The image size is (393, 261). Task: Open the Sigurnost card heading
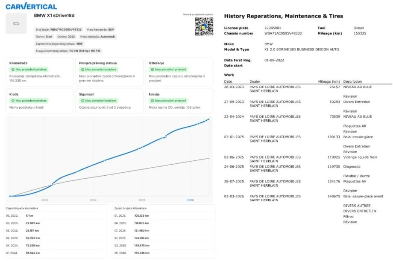click(86, 94)
